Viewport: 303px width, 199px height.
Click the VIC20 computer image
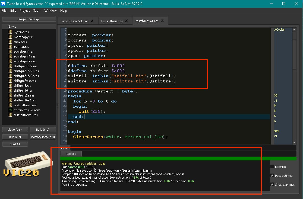tap(28, 163)
